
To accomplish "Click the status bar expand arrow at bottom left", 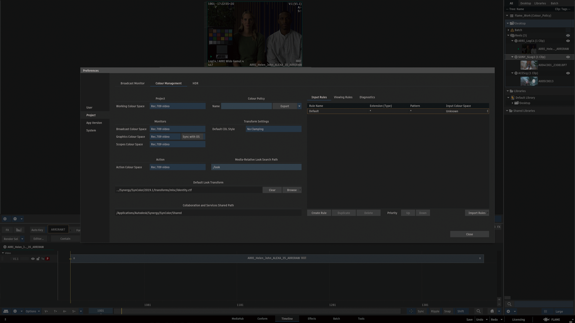I will point(5,320).
